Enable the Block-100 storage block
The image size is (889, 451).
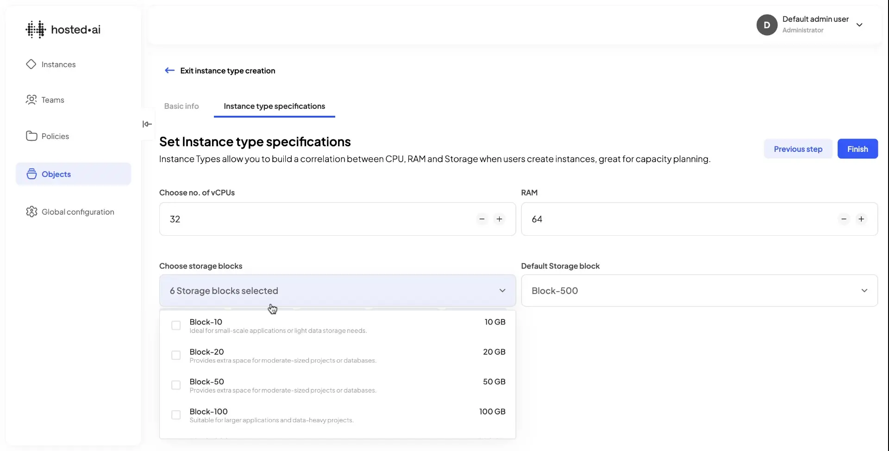coord(176,415)
